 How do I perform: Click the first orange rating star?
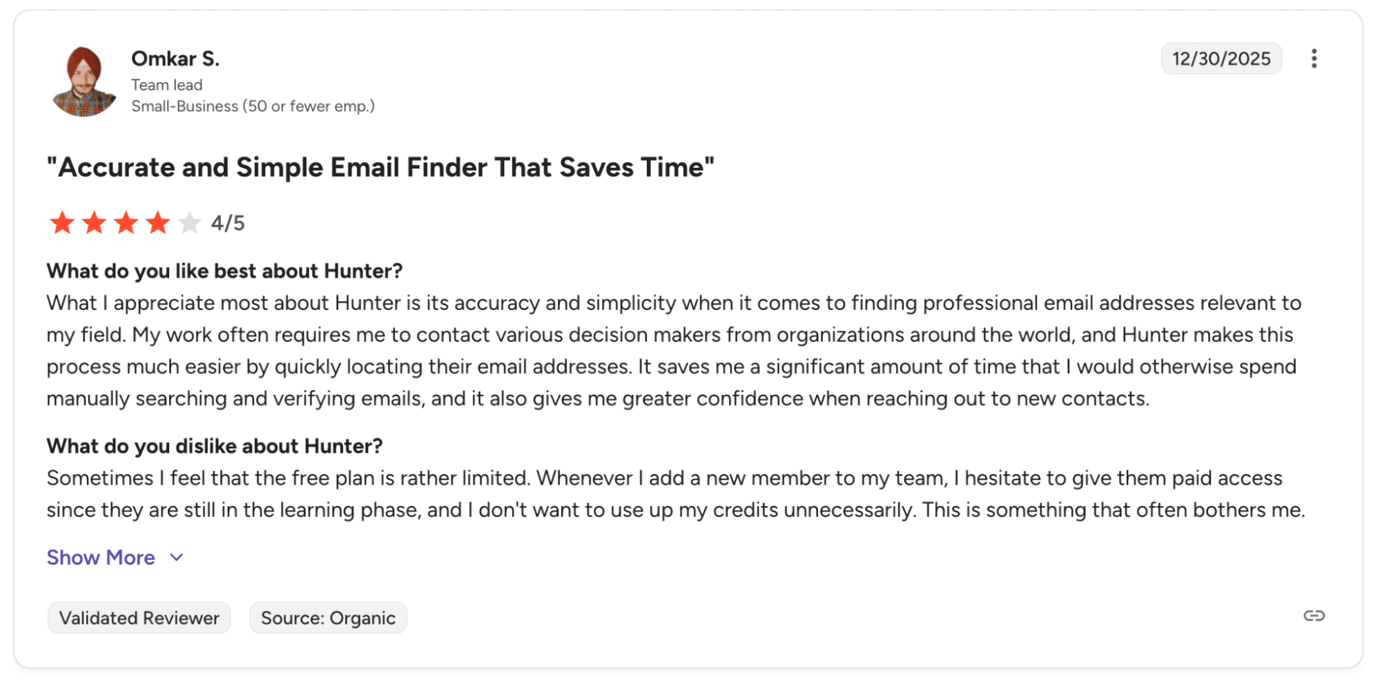point(62,223)
